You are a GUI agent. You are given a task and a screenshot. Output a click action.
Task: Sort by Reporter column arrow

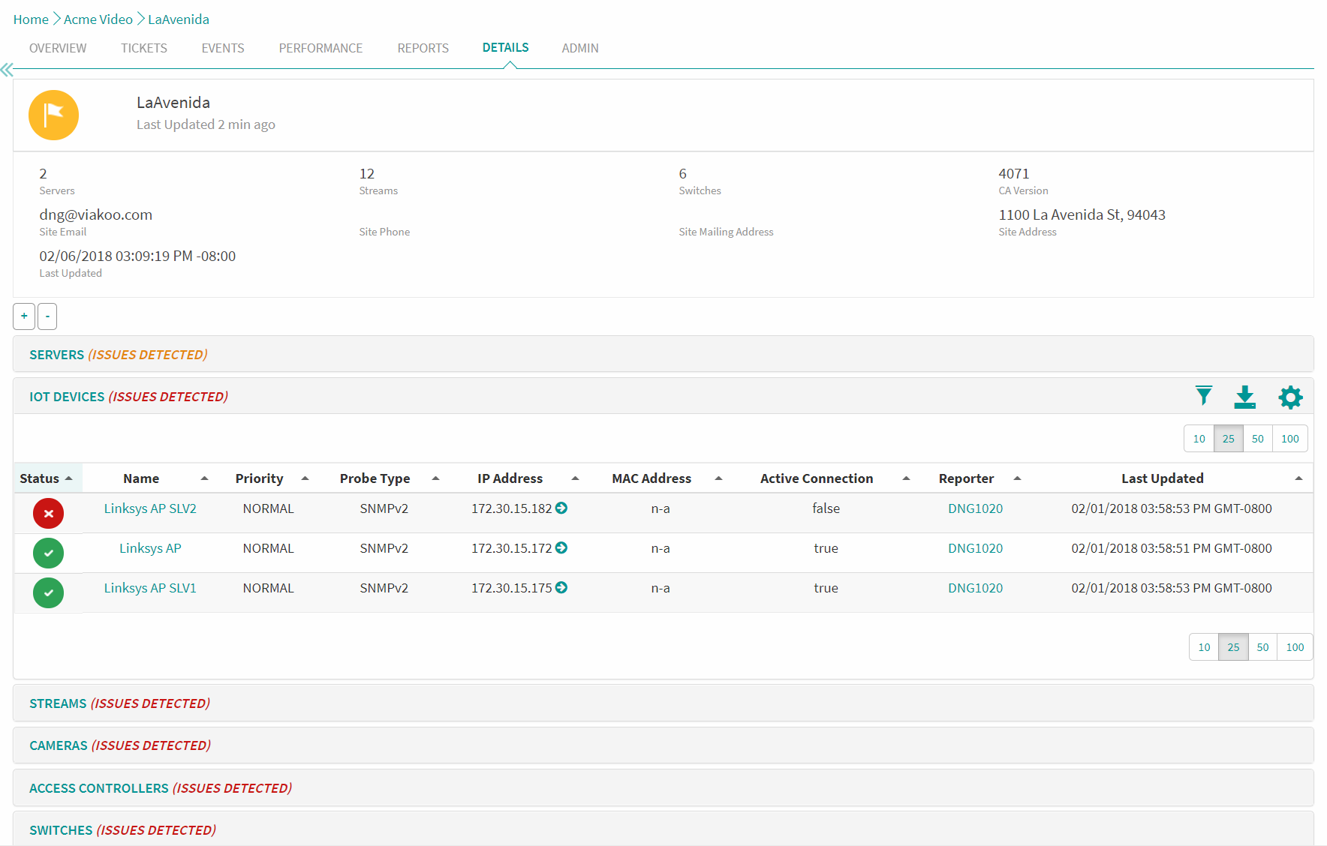tap(1017, 478)
